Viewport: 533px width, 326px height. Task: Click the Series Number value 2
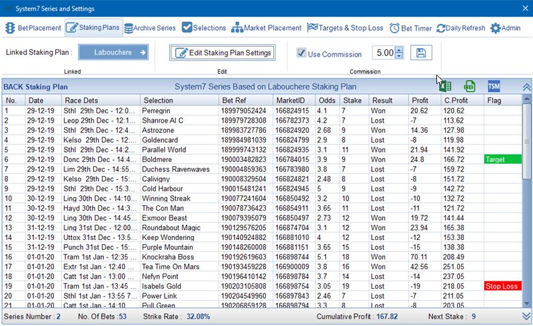[x=58, y=317]
